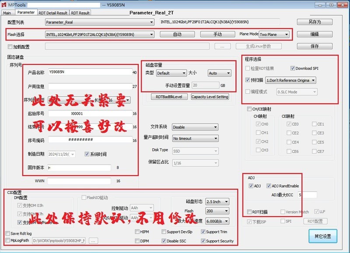Enable the RDT扫描 checkbox
350x253 pixels.
pyautogui.click(x=250, y=211)
